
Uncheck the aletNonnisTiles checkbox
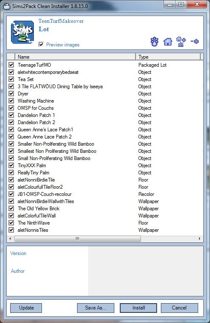click(11, 230)
